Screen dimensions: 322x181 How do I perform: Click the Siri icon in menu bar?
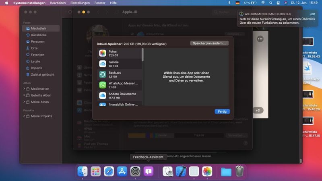(286, 3)
